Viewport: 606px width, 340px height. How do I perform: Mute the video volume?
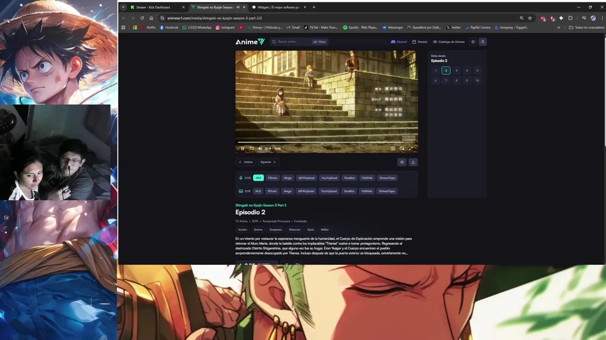click(260, 148)
